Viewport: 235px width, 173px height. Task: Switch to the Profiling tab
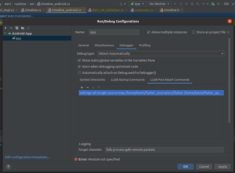click(145, 45)
